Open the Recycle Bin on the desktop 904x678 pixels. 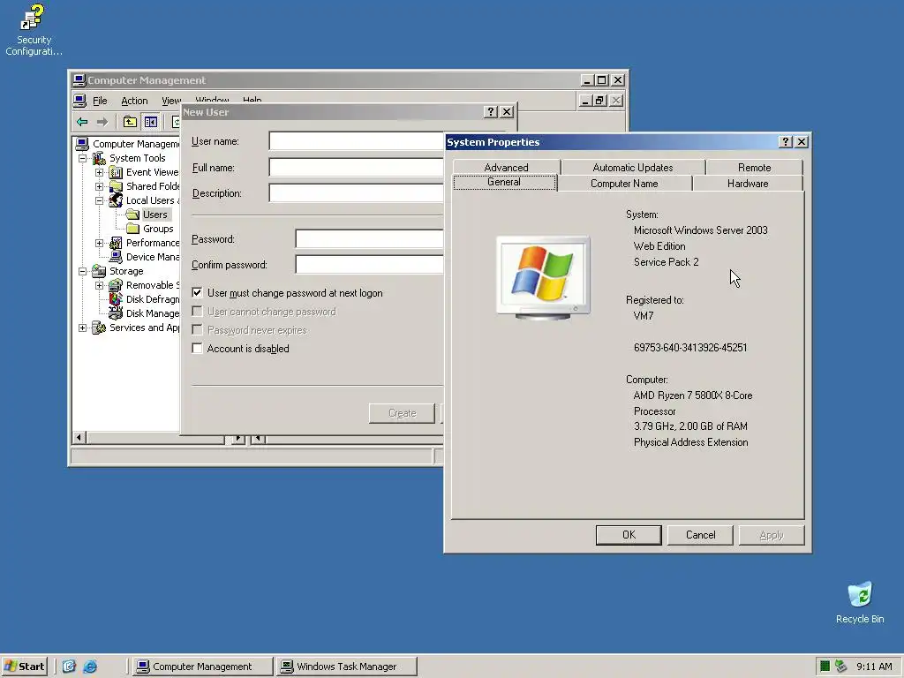tap(860, 602)
